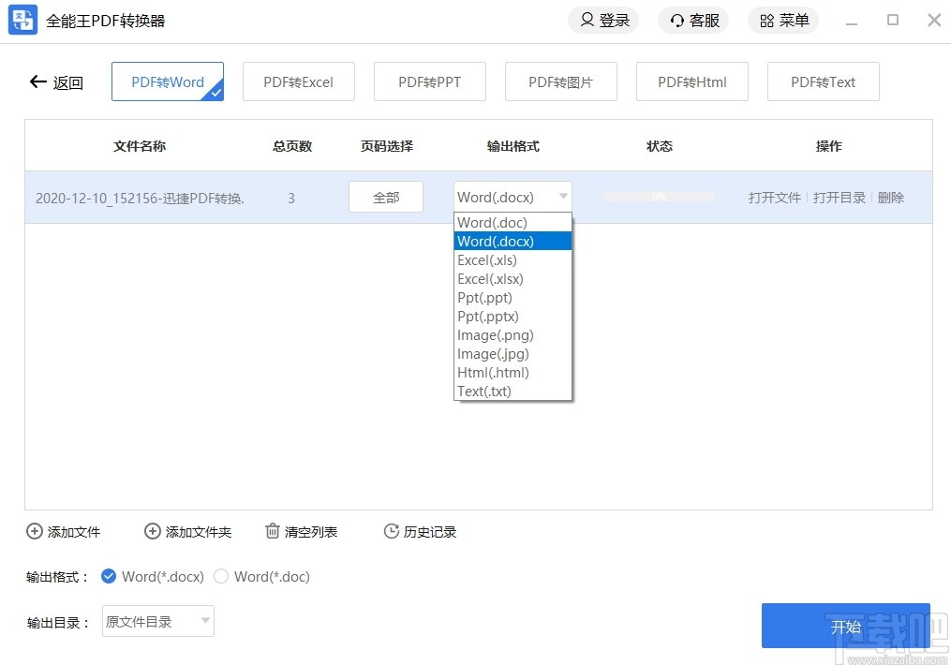This screenshot has height=665, width=951.
Task: Open the 菜单 grid icon
Action: (x=765, y=20)
